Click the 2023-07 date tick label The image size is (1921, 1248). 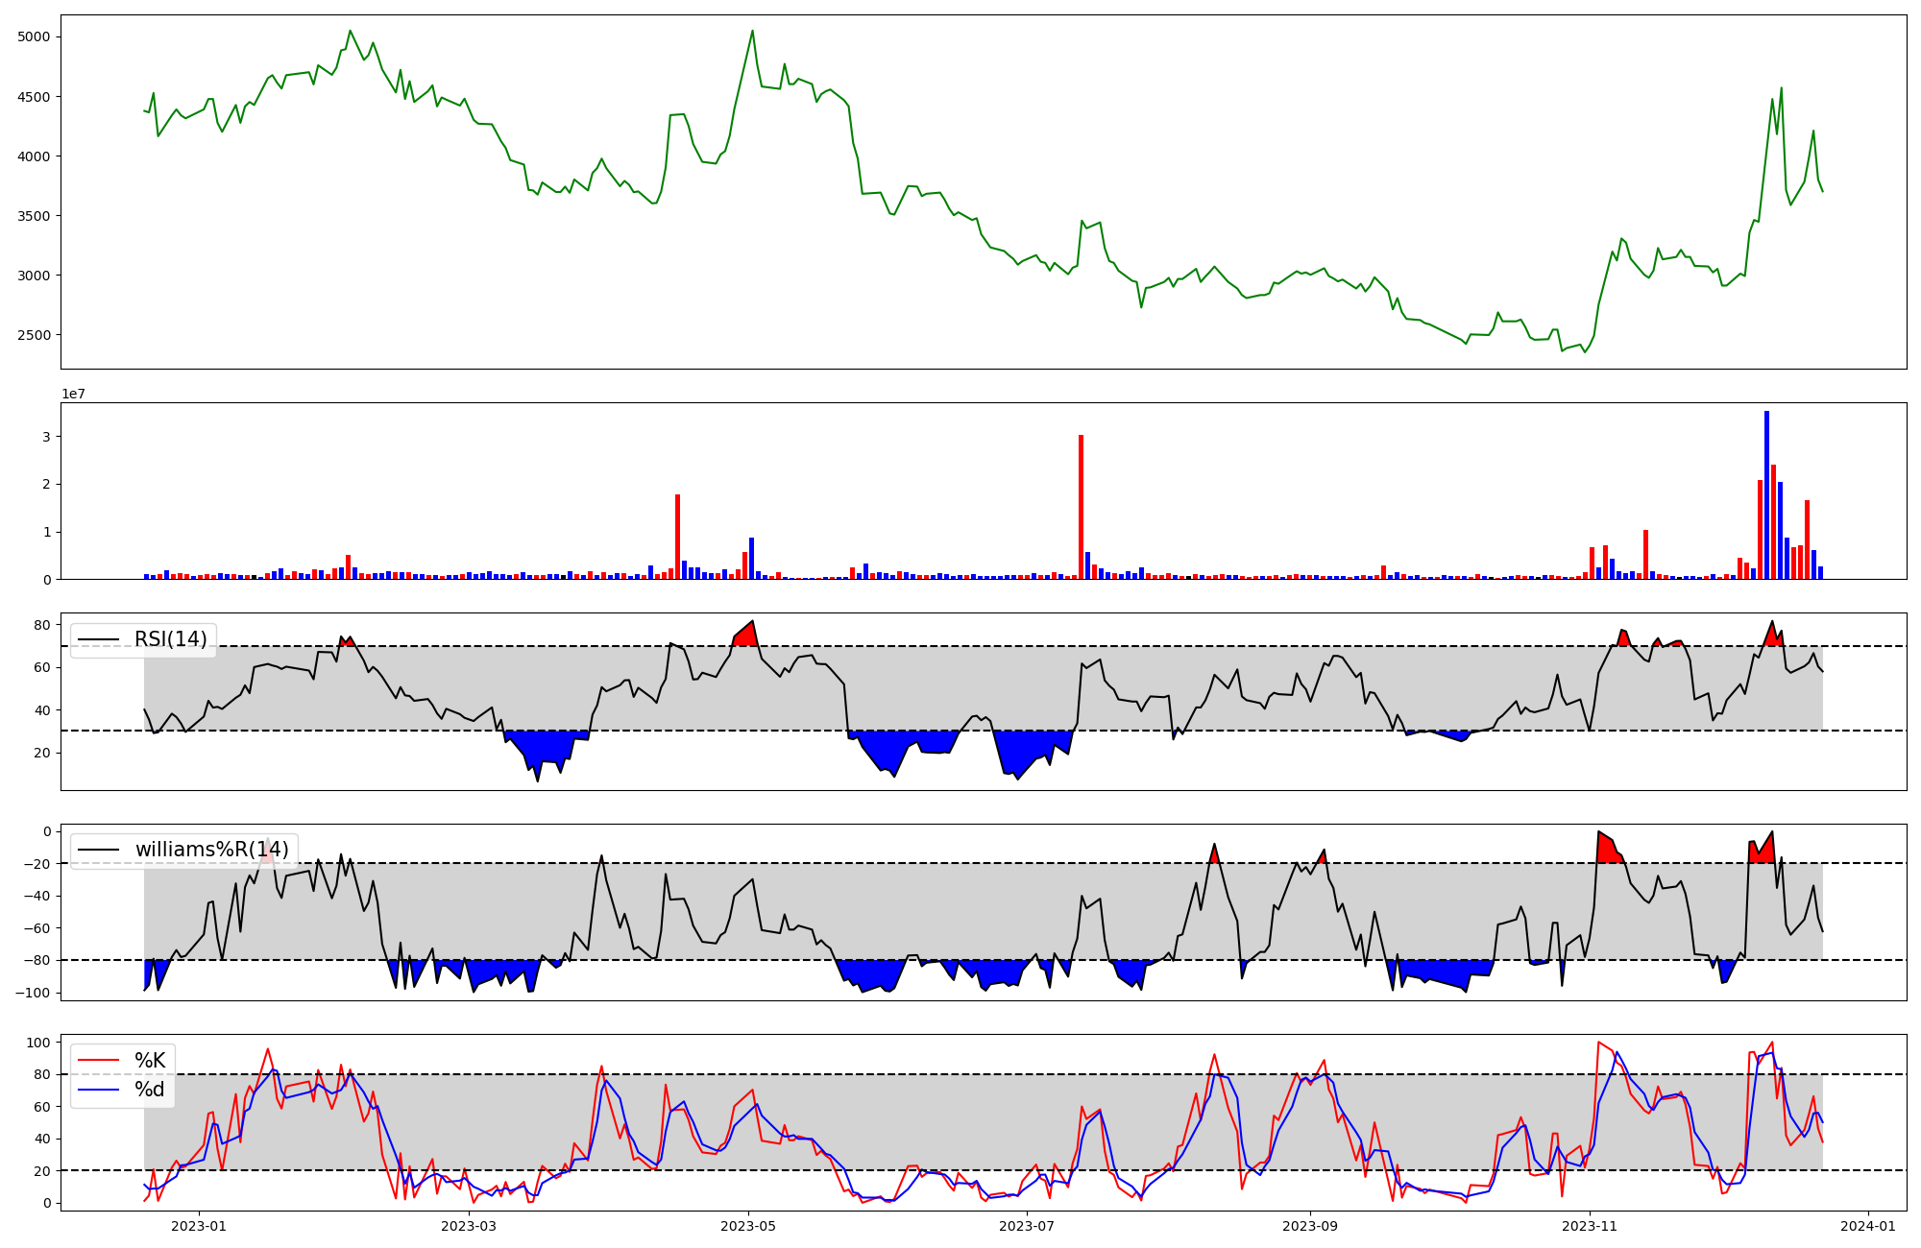point(1027,1226)
